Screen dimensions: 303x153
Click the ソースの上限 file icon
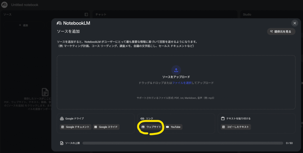tap(62, 143)
